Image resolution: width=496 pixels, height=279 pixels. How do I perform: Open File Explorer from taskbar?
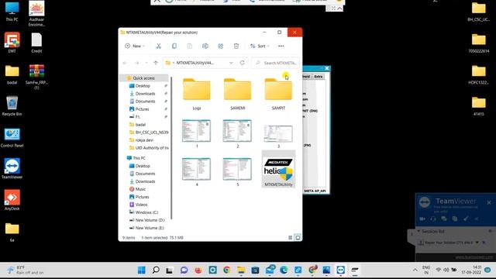(x=241, y=270)
